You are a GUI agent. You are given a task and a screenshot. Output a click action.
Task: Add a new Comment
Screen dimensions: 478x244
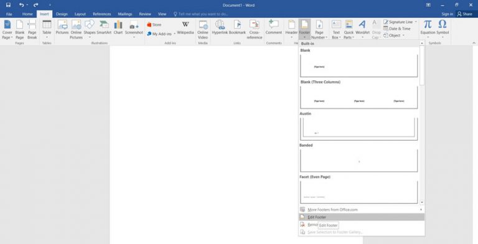[x=273, y=27]
